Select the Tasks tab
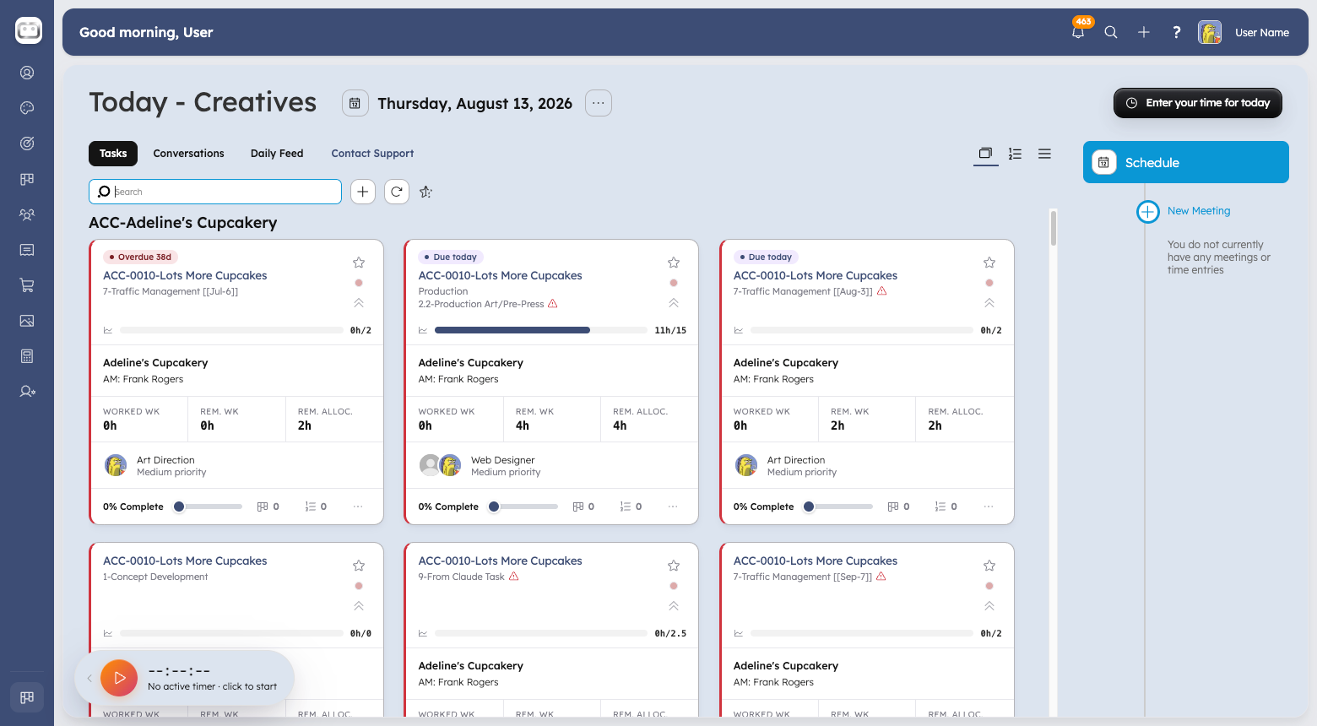This screenshot has width=1317, height=726. coord(113,154)
